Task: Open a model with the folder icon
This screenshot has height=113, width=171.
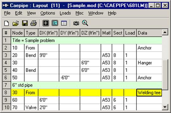Action: coord(15,23)
